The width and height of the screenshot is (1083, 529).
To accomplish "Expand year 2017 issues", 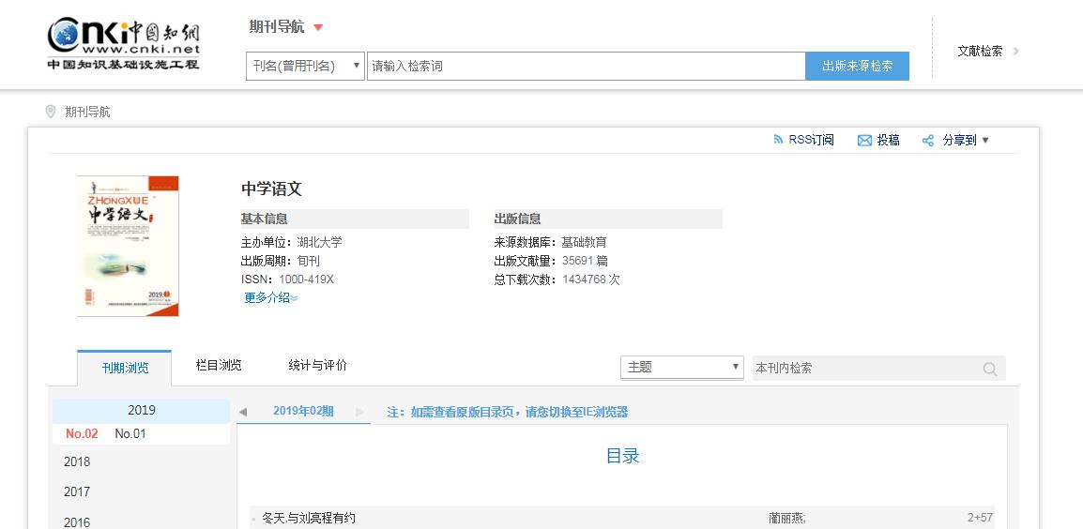I will 77,491.
